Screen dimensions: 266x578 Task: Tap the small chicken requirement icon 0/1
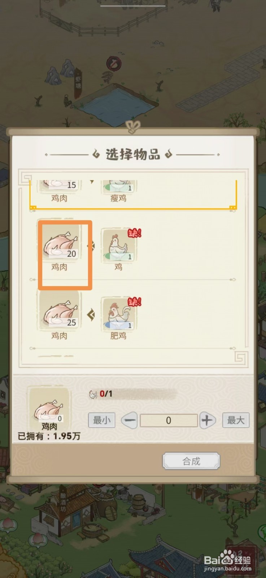pos(93,394)
